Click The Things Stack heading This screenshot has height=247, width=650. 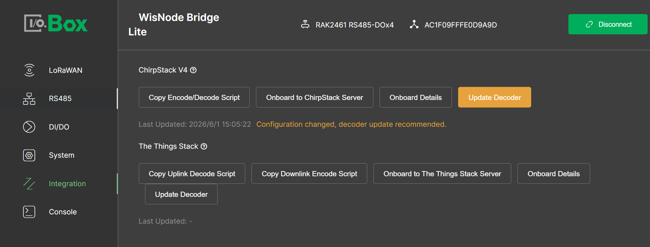168,146
